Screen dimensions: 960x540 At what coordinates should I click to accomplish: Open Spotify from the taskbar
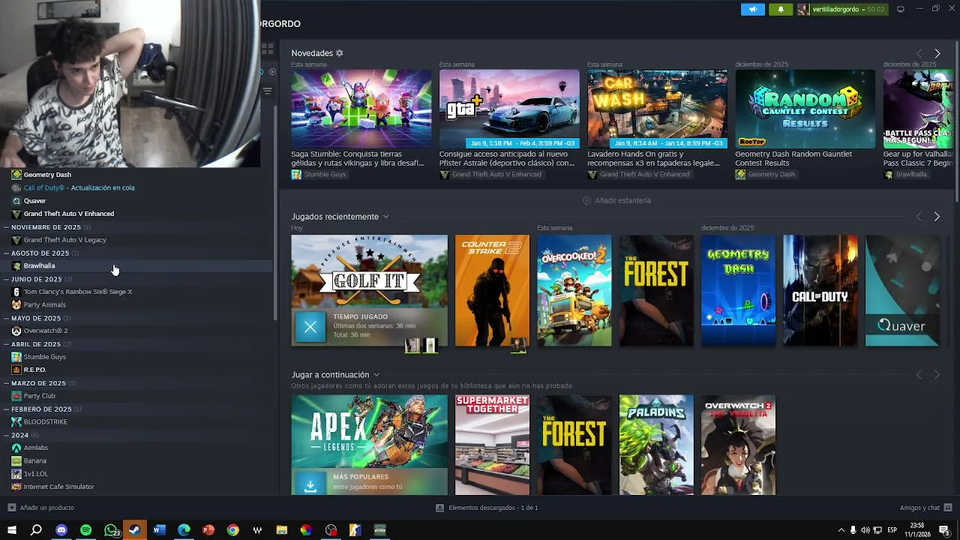86,530
